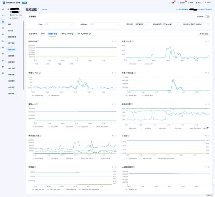Screen dimensions: 215x197
Task: Hide the trigger series in MEMStore legend
Action: tap(60, 64)
